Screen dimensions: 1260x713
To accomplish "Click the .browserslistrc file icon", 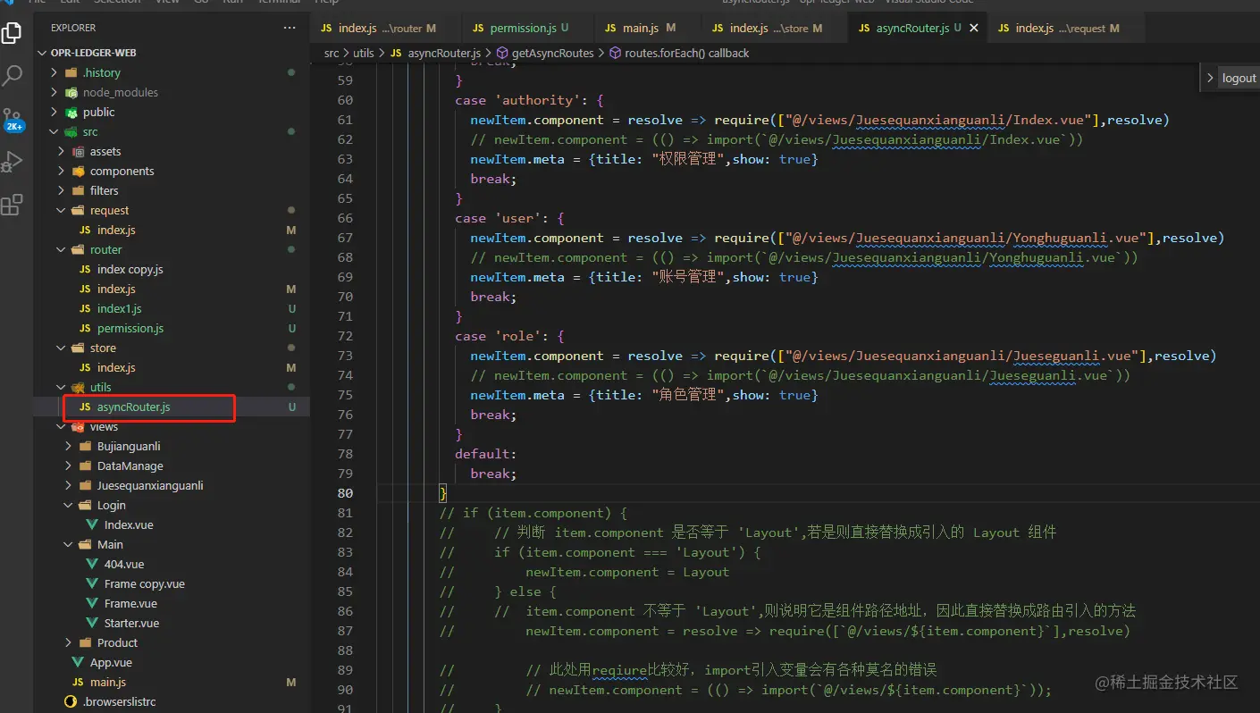I will 71,701.
